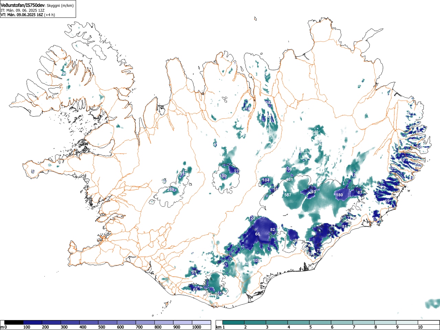
Task: Click visibility value 587 on the map
Action: pyautogui.click(x=288, y=195)
